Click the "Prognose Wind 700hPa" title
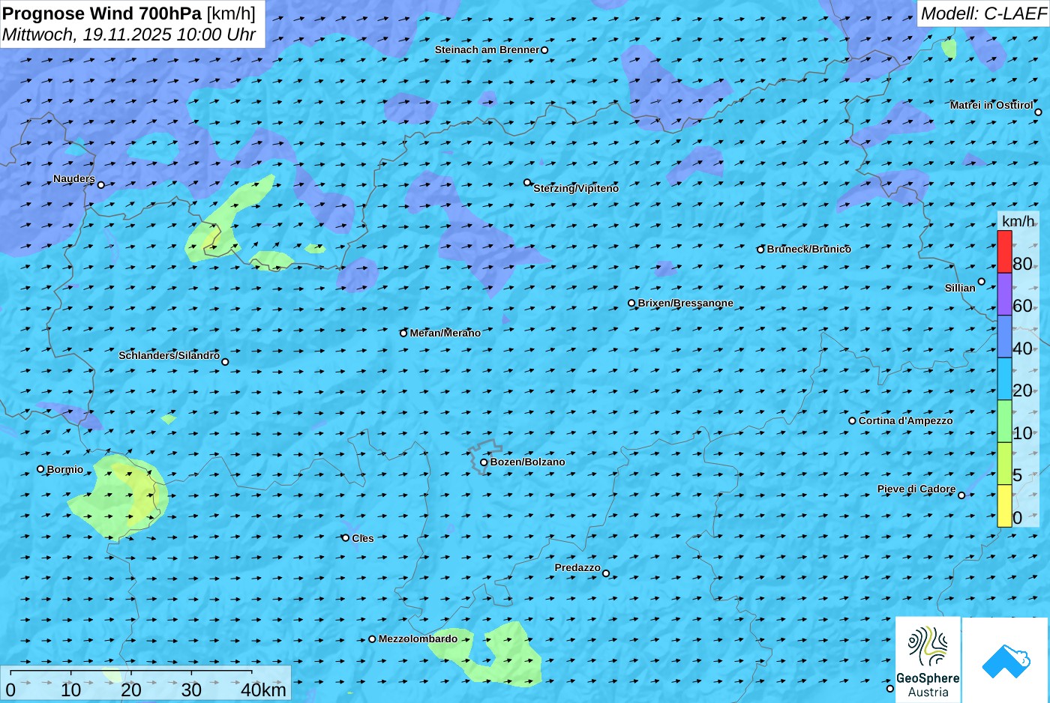 (102, 13)
